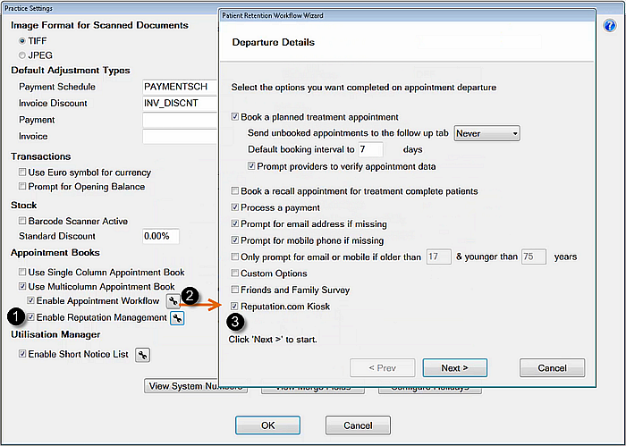This screenshot has width=626, height=446.
Task: Toggle Enable Short Notice List checkbox
Action: point(22,354)
